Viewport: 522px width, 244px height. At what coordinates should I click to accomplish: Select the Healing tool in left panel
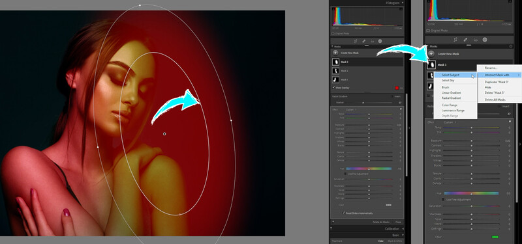click(364, 41)
